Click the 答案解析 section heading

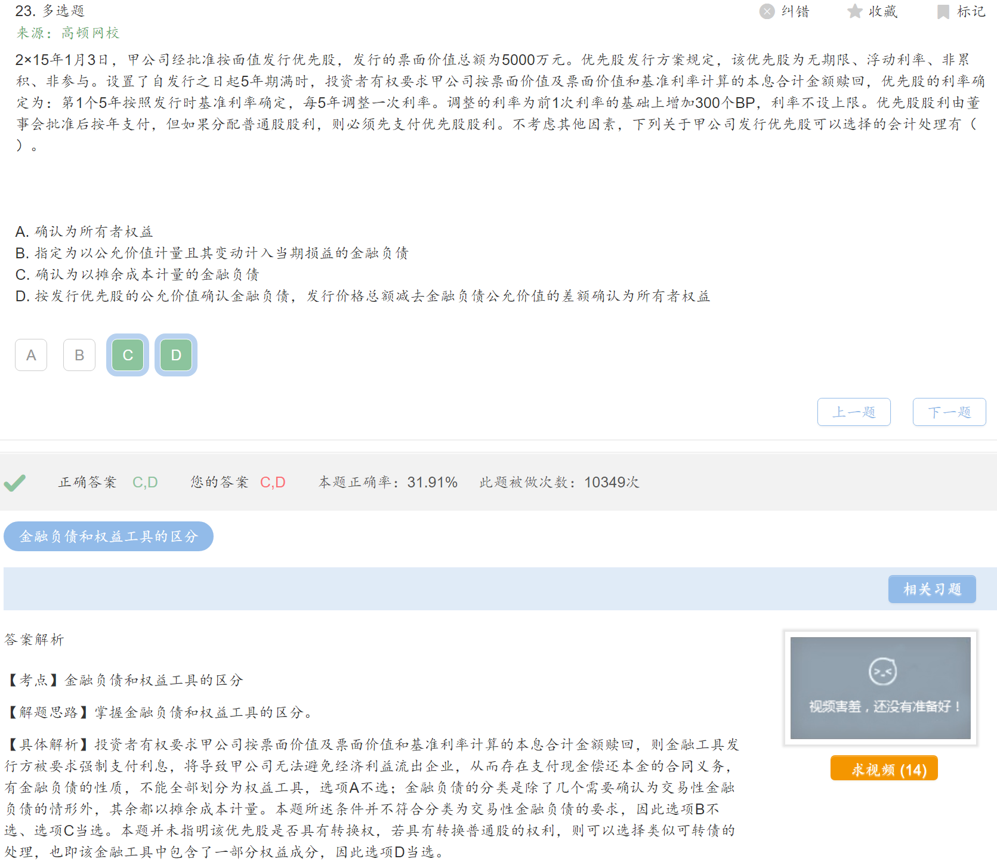[34, 640]
